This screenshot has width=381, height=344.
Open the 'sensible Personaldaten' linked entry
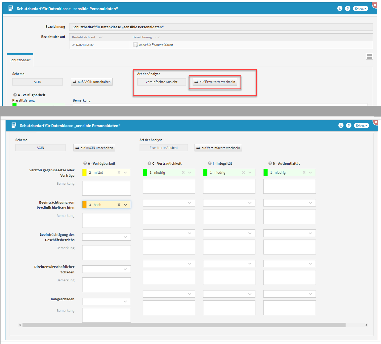tap(156, 45)
